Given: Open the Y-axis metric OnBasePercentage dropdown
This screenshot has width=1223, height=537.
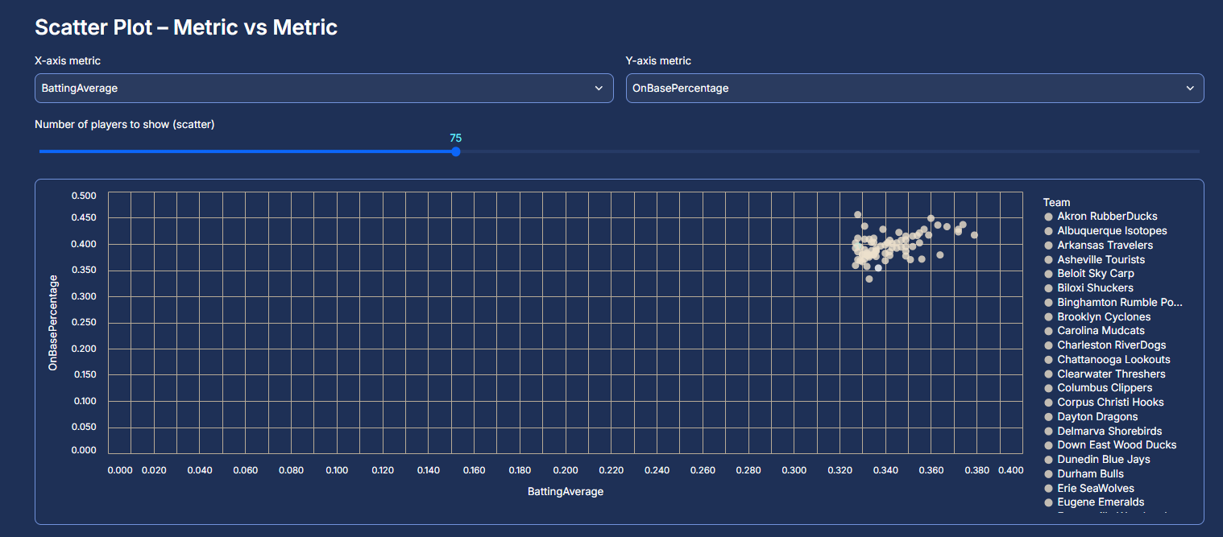Looking at the screenshot, I should (915, 89).
